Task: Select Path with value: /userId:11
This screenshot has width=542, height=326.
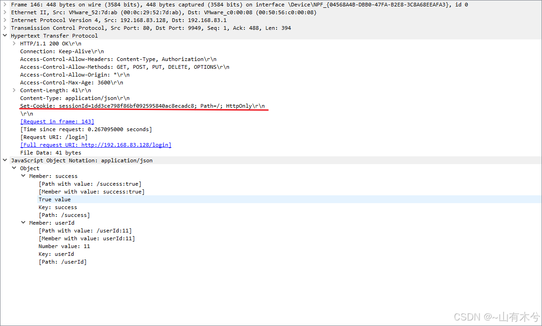Action: [85, 231]
